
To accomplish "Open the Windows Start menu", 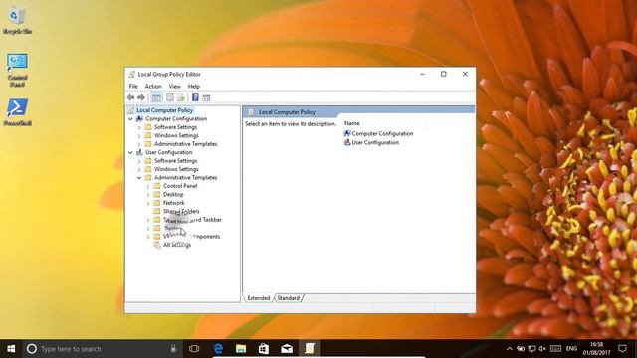I will coord(11,349).
